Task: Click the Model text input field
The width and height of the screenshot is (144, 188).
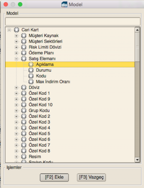Action: coord(73,21)
